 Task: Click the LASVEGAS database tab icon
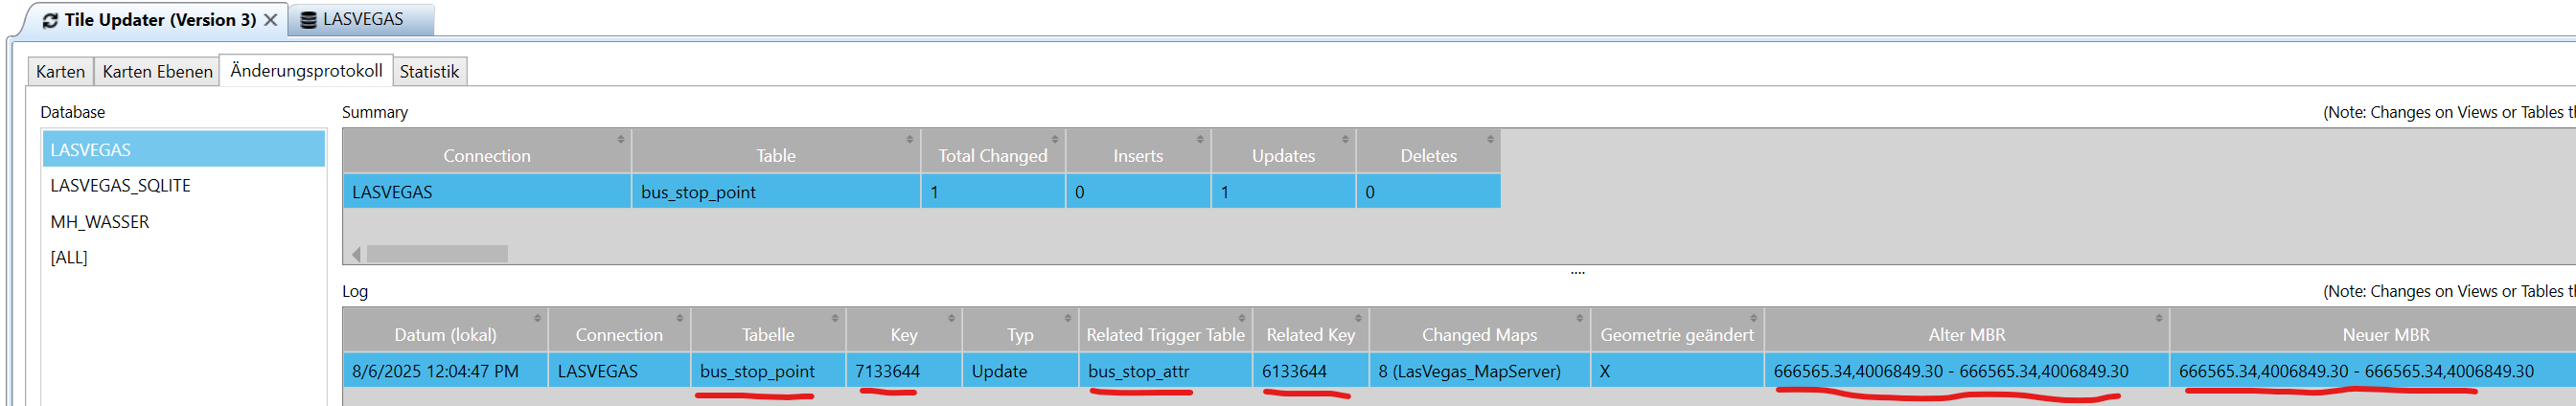pyautogui.click(x=309, y=20)
